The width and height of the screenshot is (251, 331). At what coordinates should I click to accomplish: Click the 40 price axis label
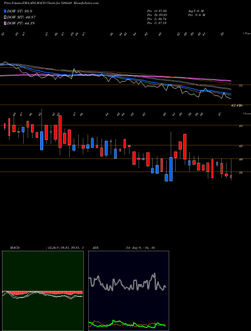240,159
